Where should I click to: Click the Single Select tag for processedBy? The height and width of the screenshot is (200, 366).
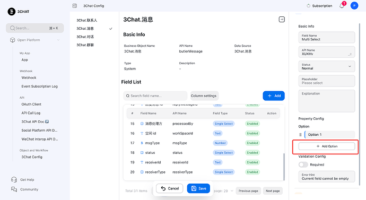pyautogui.click(x=224, y=124)
